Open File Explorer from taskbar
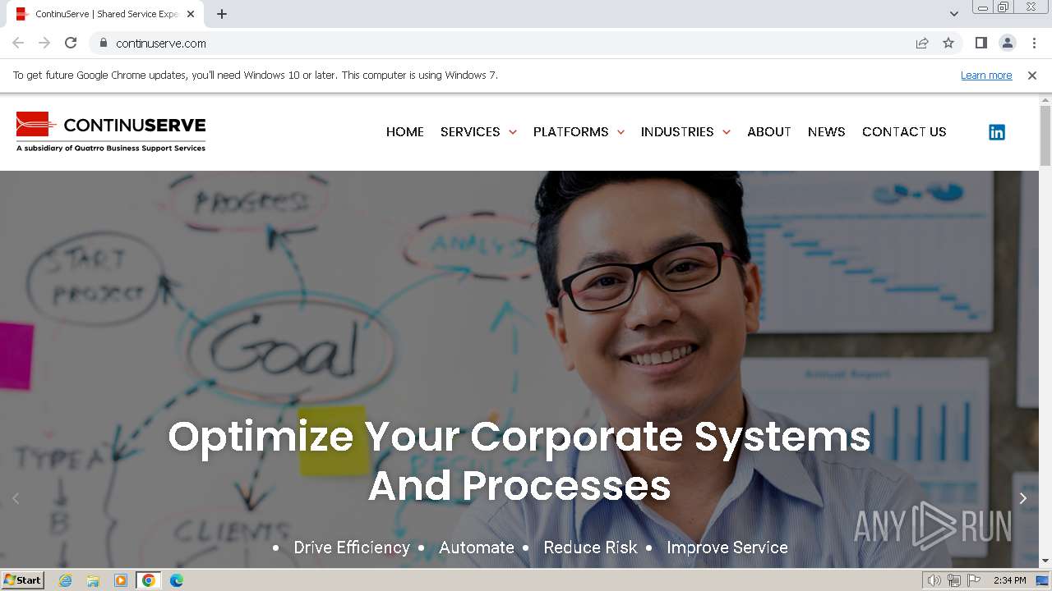The image size is (1052, 591). tap(93, 580)
